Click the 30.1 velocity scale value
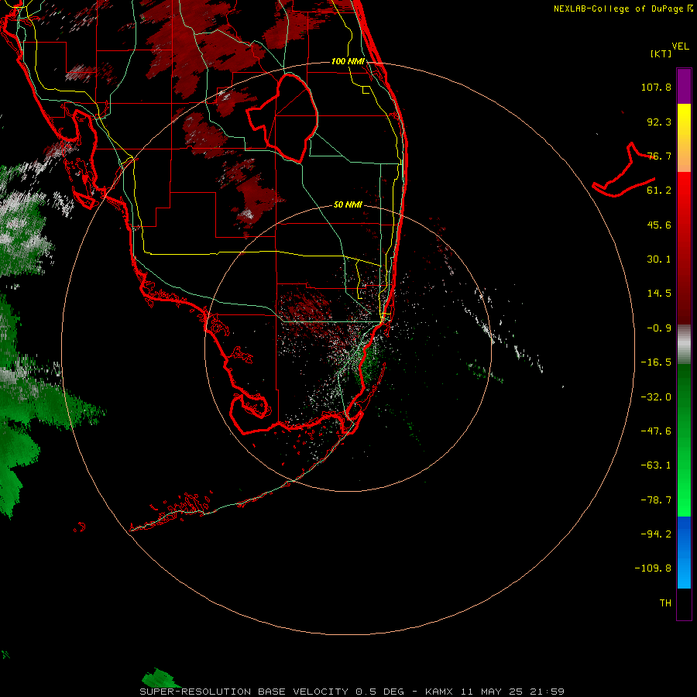 (x=659, y=259)
